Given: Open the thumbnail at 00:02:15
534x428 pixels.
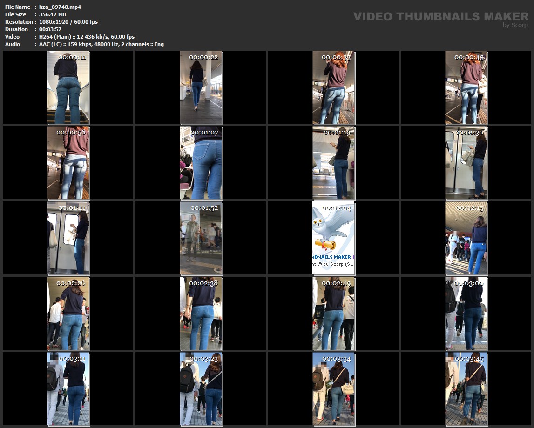Looking at the screenshot, I should point(466,238).
